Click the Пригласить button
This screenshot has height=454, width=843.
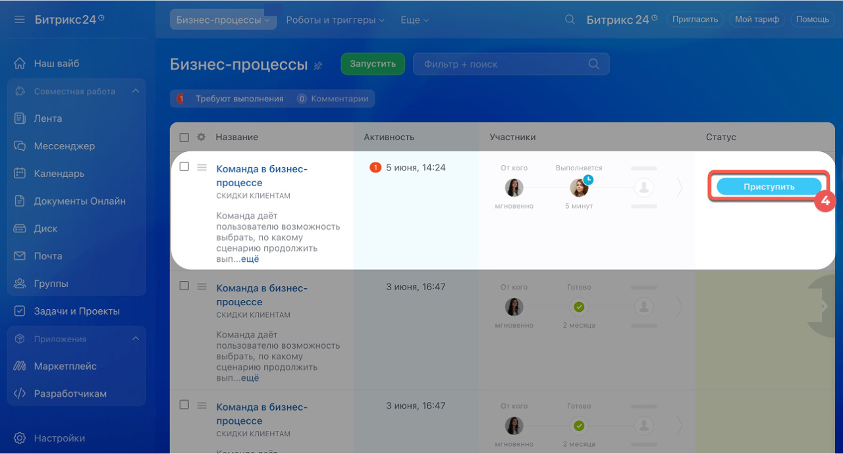point(696,20)
